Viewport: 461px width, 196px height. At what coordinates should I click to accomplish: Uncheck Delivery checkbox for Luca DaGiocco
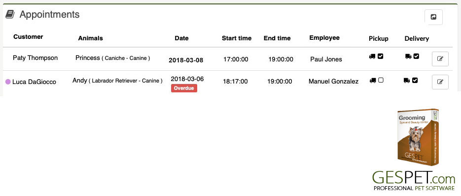point(415,80)
